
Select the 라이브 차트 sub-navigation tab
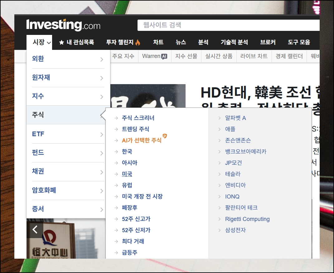tap(254, 56)
